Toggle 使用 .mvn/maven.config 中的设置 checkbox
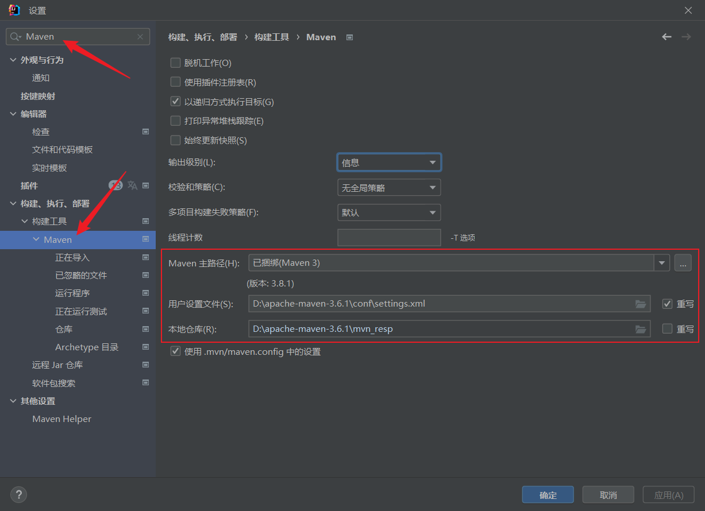This screenshot has width=705, height=511. pyautogui.click(x=176, y=351)
